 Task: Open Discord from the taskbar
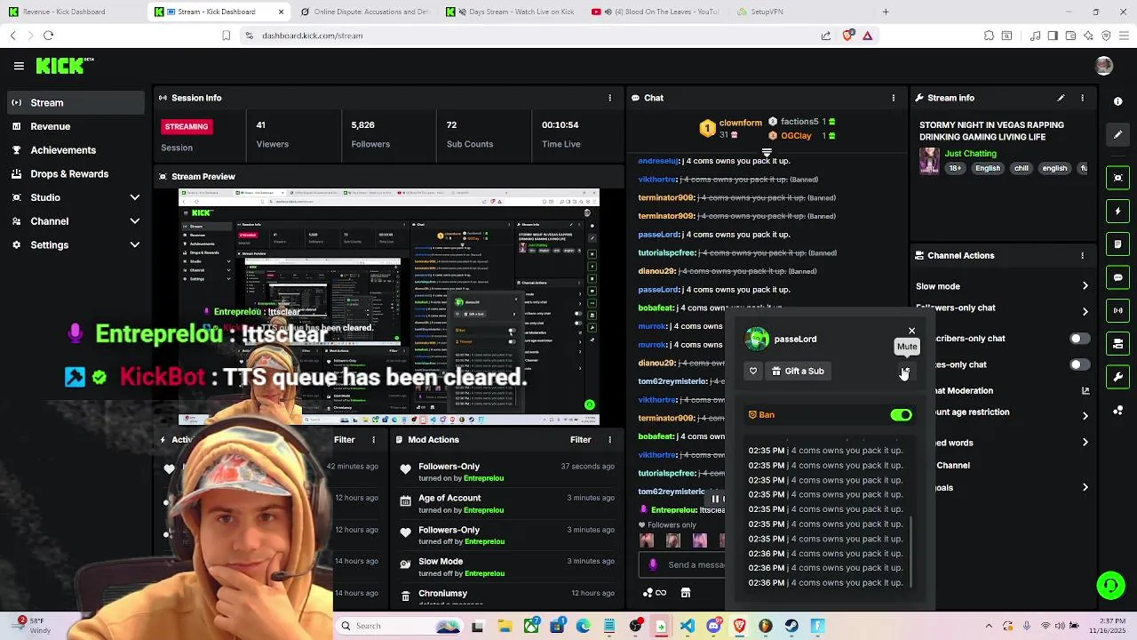[713, 626]
